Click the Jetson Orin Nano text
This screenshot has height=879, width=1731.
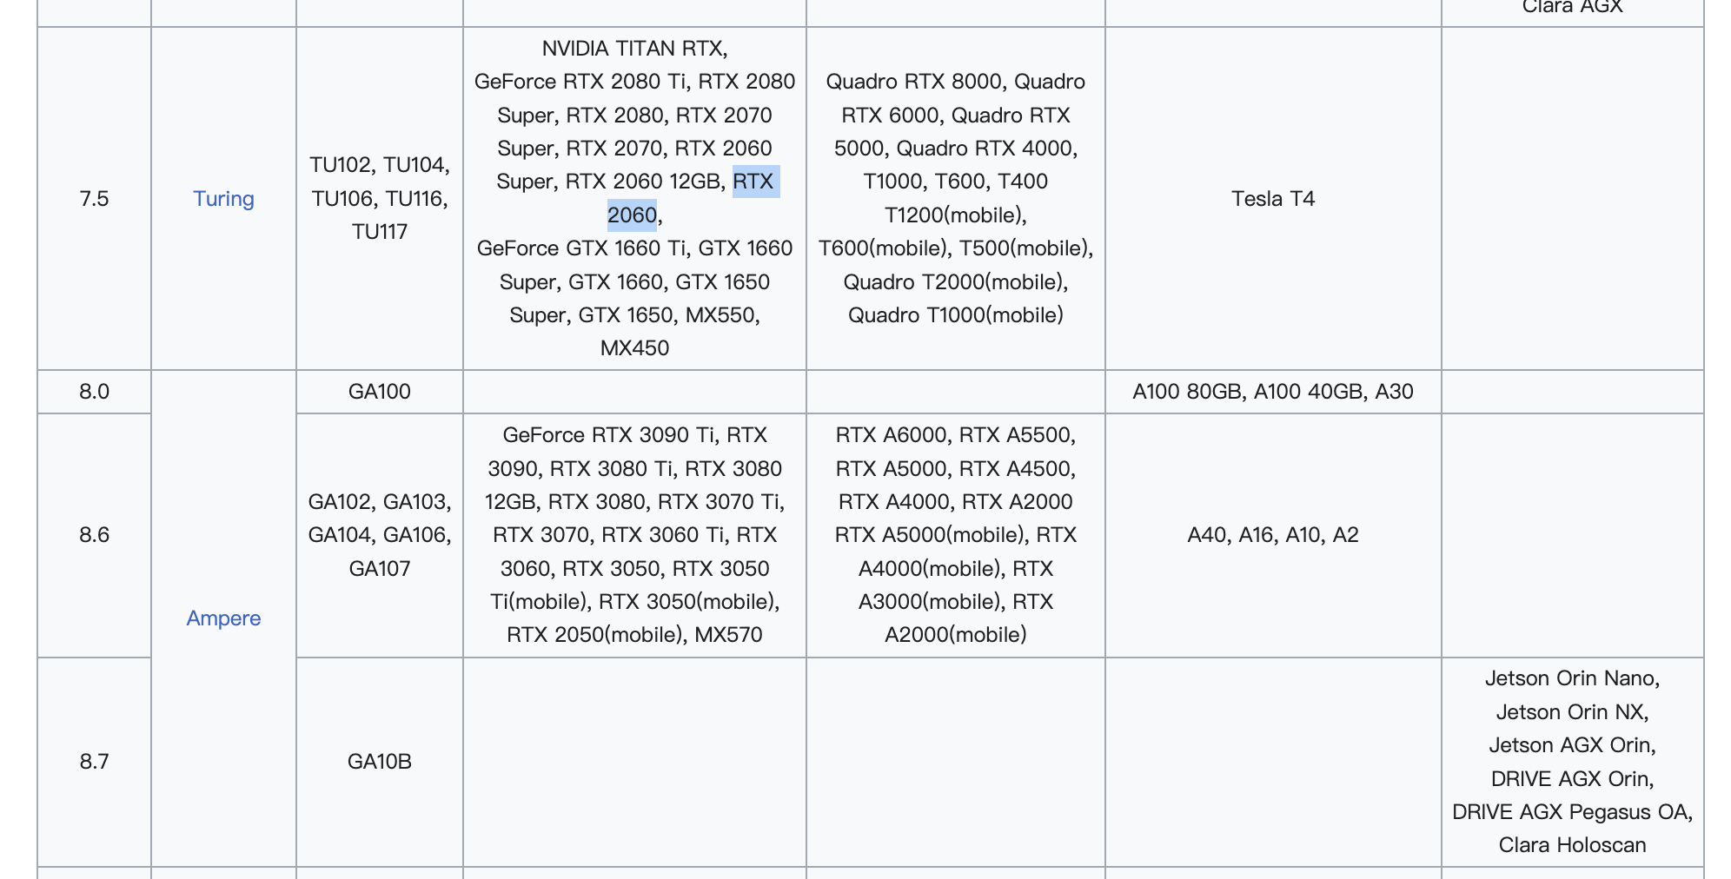(1569, 678)
